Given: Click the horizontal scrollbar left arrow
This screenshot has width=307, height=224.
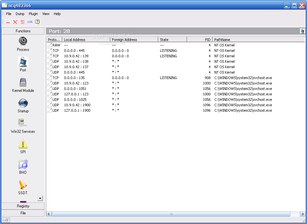Looking at the screenshot, I should (x=49, y=214).
